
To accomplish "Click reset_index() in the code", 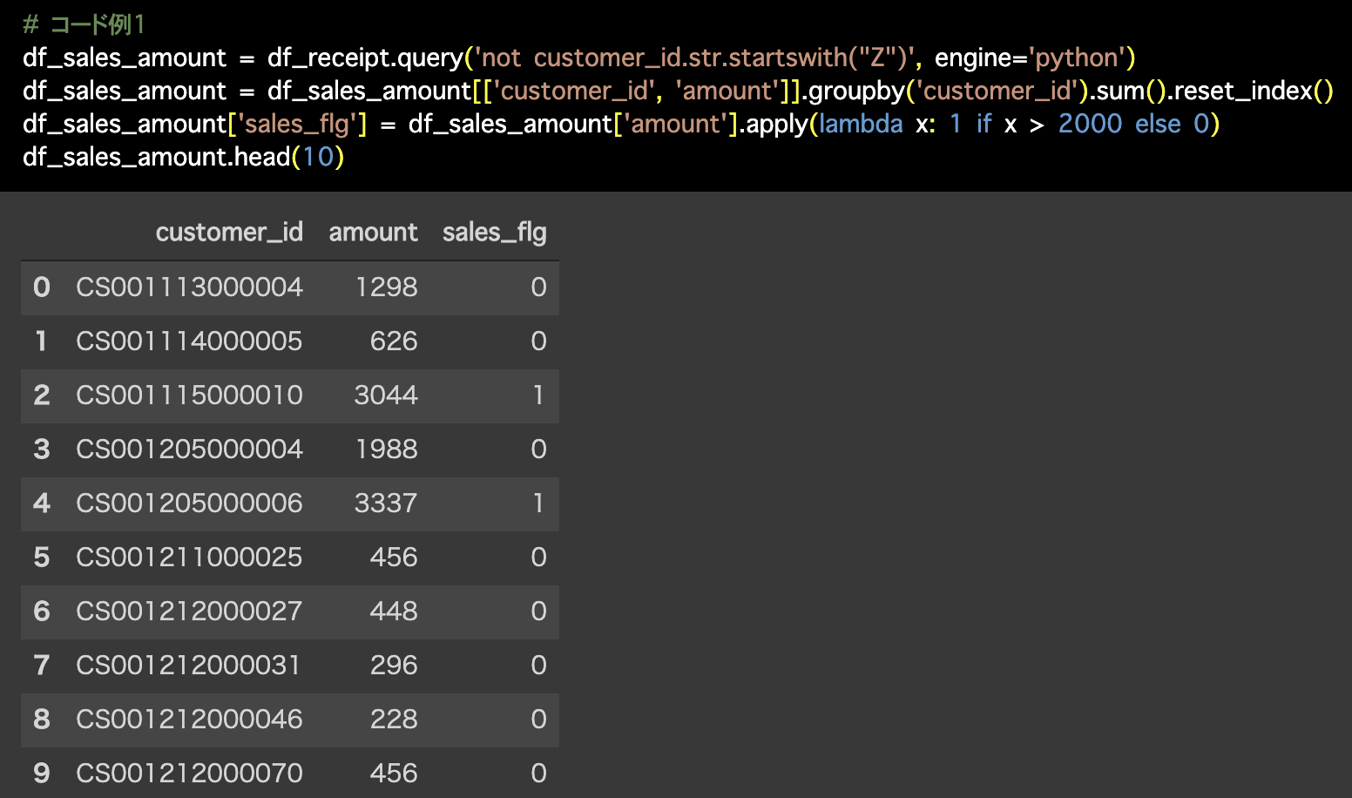I will 1254,91.
